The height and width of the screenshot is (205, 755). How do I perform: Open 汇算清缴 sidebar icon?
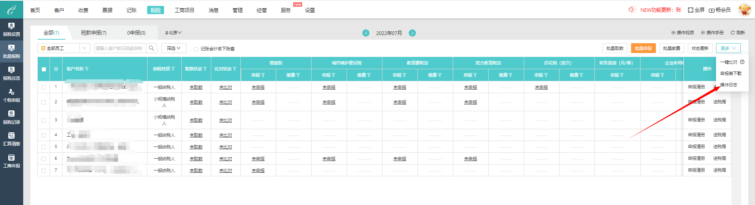(11, 139)
